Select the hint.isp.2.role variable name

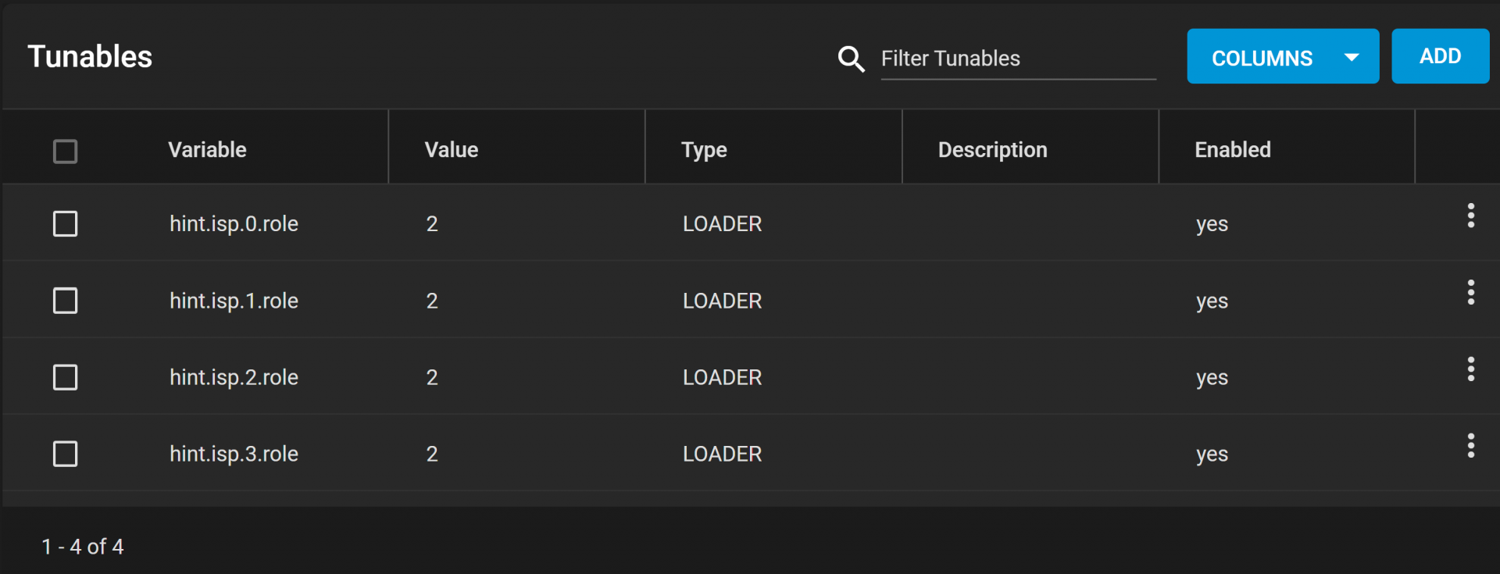234,377
